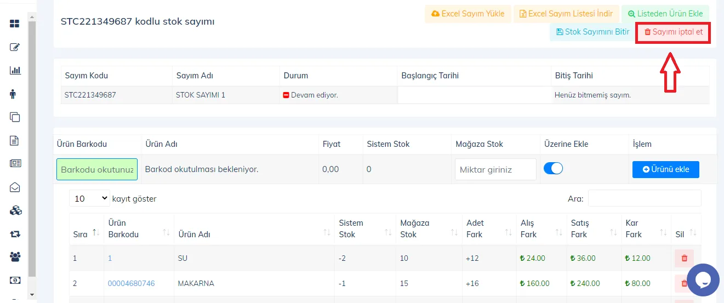Open the users group sidebar icon
The image size is (724, 303).
[x=15, y=256]
